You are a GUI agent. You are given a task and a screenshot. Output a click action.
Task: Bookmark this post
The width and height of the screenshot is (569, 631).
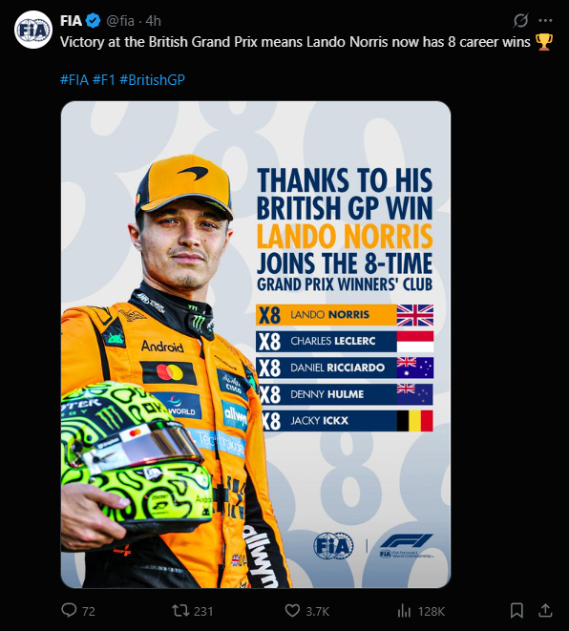(516, 611)
